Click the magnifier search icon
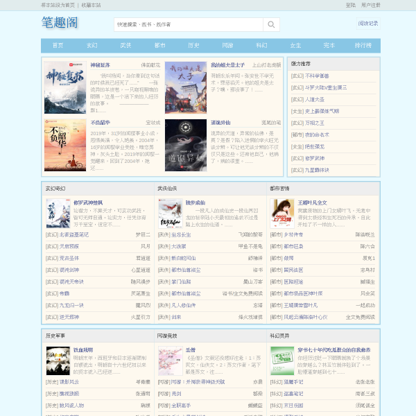This screenshot has width=416, height=416. click(x=271, y=24)
